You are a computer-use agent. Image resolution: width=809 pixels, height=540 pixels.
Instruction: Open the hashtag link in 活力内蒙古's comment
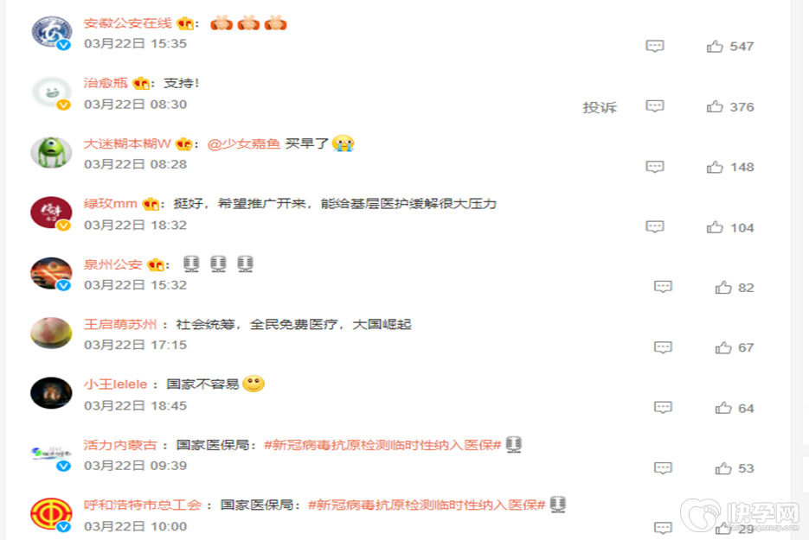[x=382, y=445]
